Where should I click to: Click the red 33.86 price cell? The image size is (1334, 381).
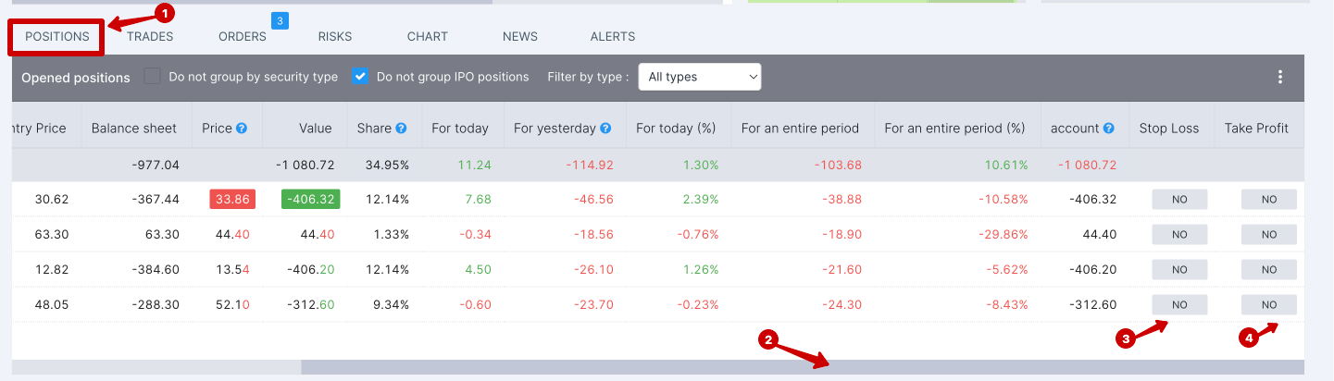point(233,199)
